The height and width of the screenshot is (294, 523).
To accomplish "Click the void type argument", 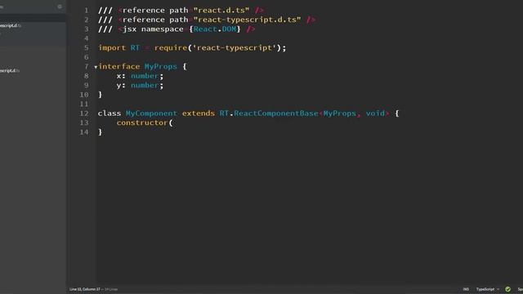I will coord(375,114).
